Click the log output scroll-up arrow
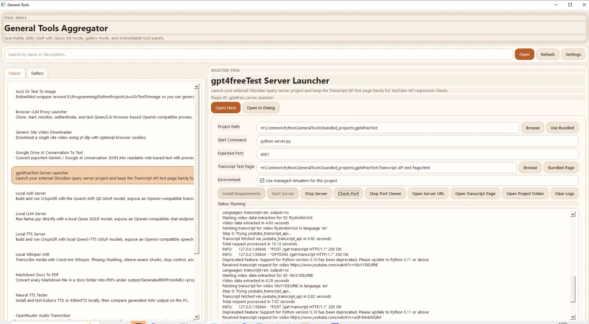This screenshot has height=324, width=589. [573, 214]
